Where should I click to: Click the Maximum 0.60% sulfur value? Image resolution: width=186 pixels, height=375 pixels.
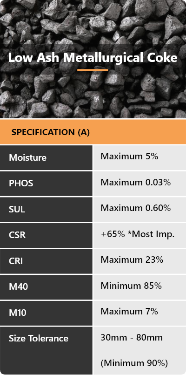point(136,208)
